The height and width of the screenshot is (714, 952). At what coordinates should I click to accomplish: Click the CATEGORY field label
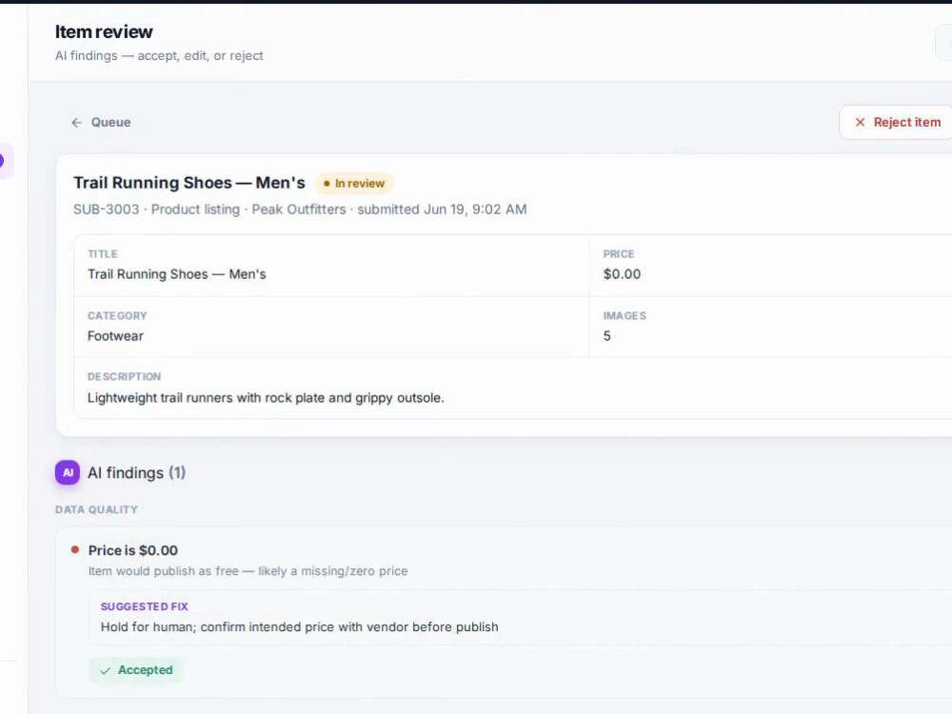[x=117, y=316]
